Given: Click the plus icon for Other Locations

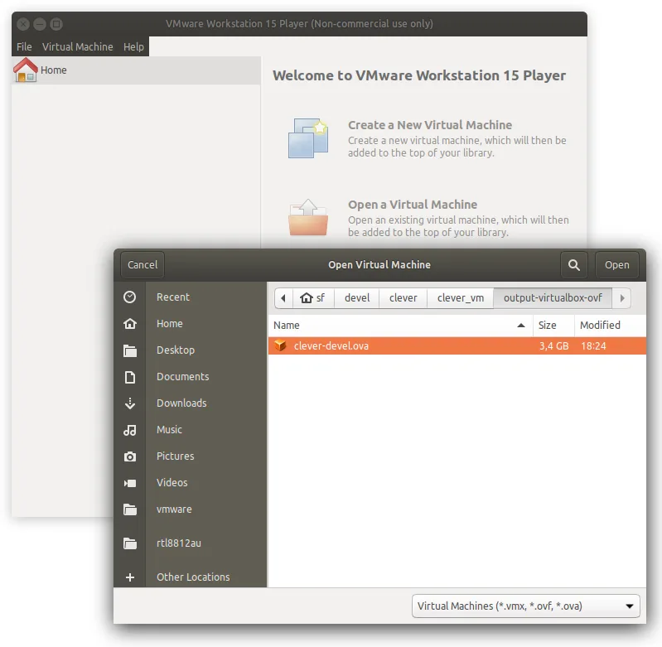Looking at the screenshot, I should click(x=130, y=577).
